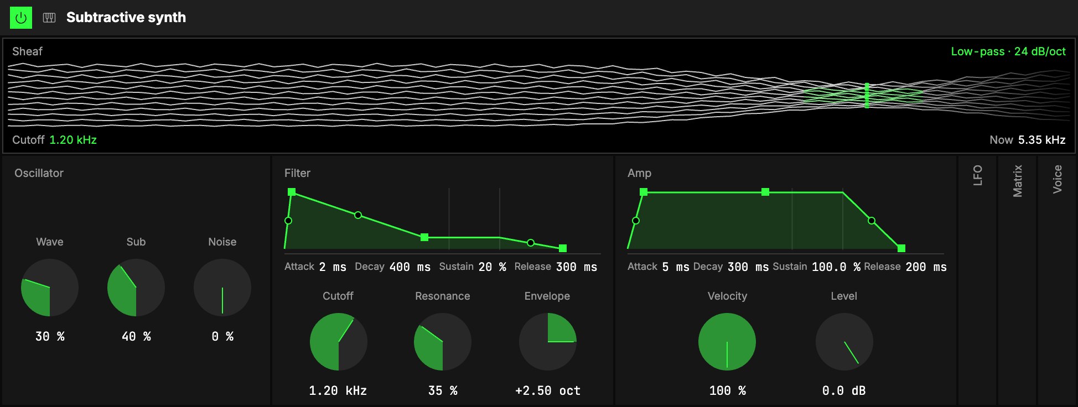Select the Amp Release value of 200 ms

[926, 267]
